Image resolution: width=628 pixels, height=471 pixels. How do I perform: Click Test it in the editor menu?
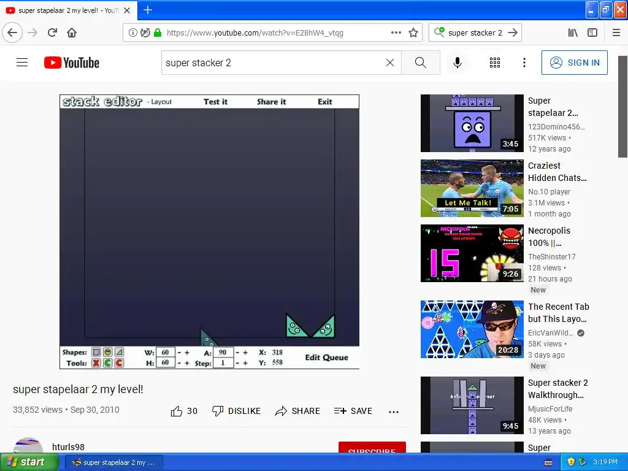[215, 102]
